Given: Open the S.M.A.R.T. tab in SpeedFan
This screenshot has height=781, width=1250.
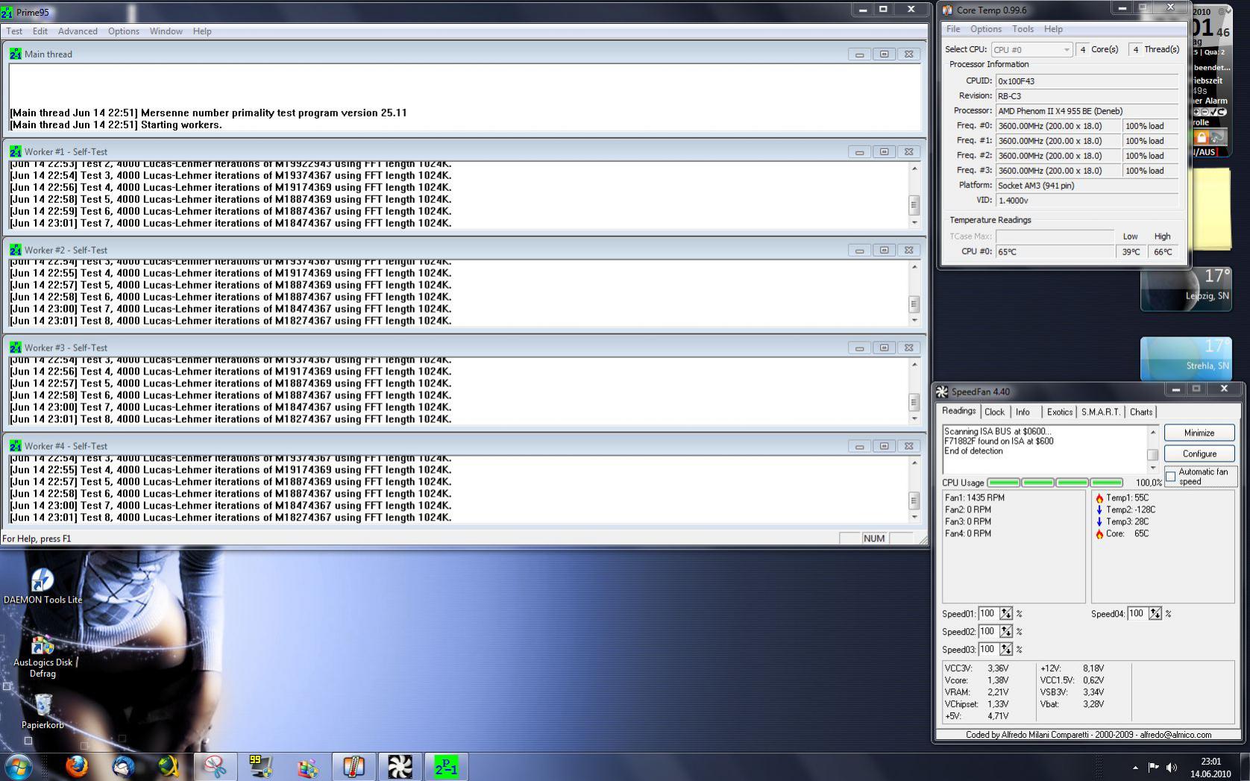Looking at the screenshot, I should 1101,412.
